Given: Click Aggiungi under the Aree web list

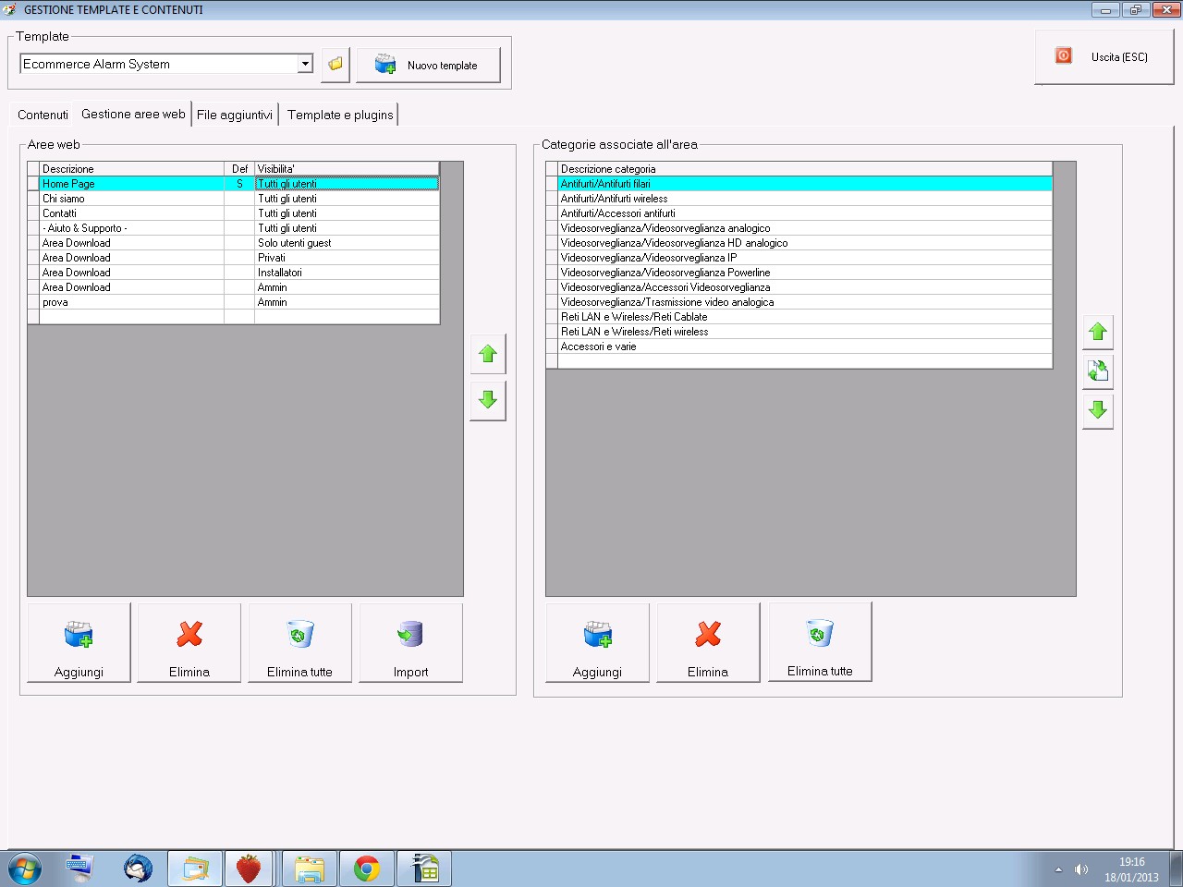Looking at the screenshot, I should pos(79,643).
